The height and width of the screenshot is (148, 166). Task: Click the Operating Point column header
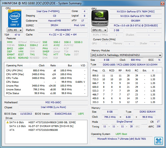pos(17,66)
